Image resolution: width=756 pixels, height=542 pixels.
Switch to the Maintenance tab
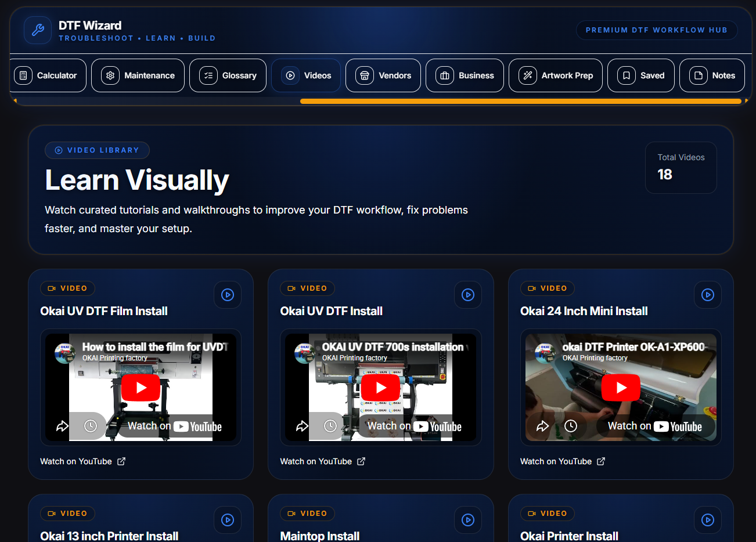click(x=138, y=75)
